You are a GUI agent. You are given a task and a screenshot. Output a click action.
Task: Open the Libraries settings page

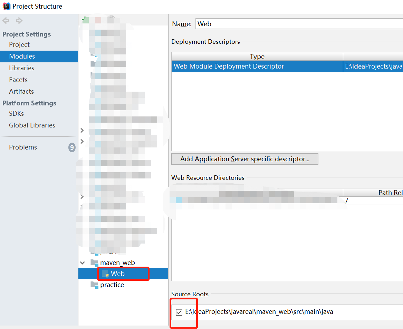[22, 68]
